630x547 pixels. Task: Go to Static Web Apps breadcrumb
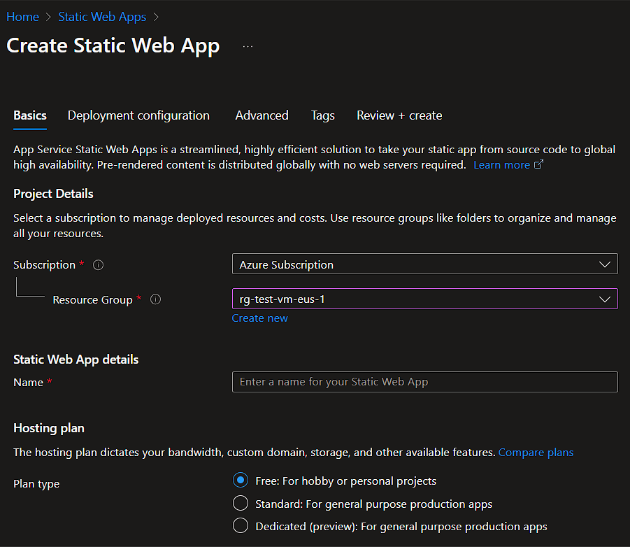[102, 16]
